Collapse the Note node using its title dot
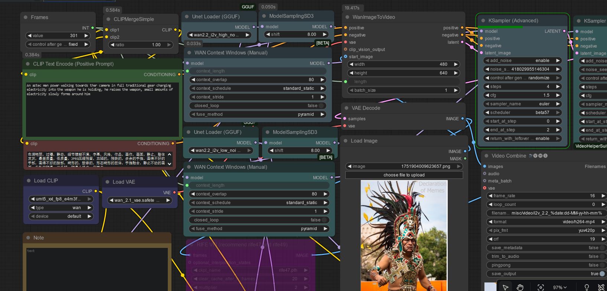Screen dimensions: 607x291 (29, 238)
